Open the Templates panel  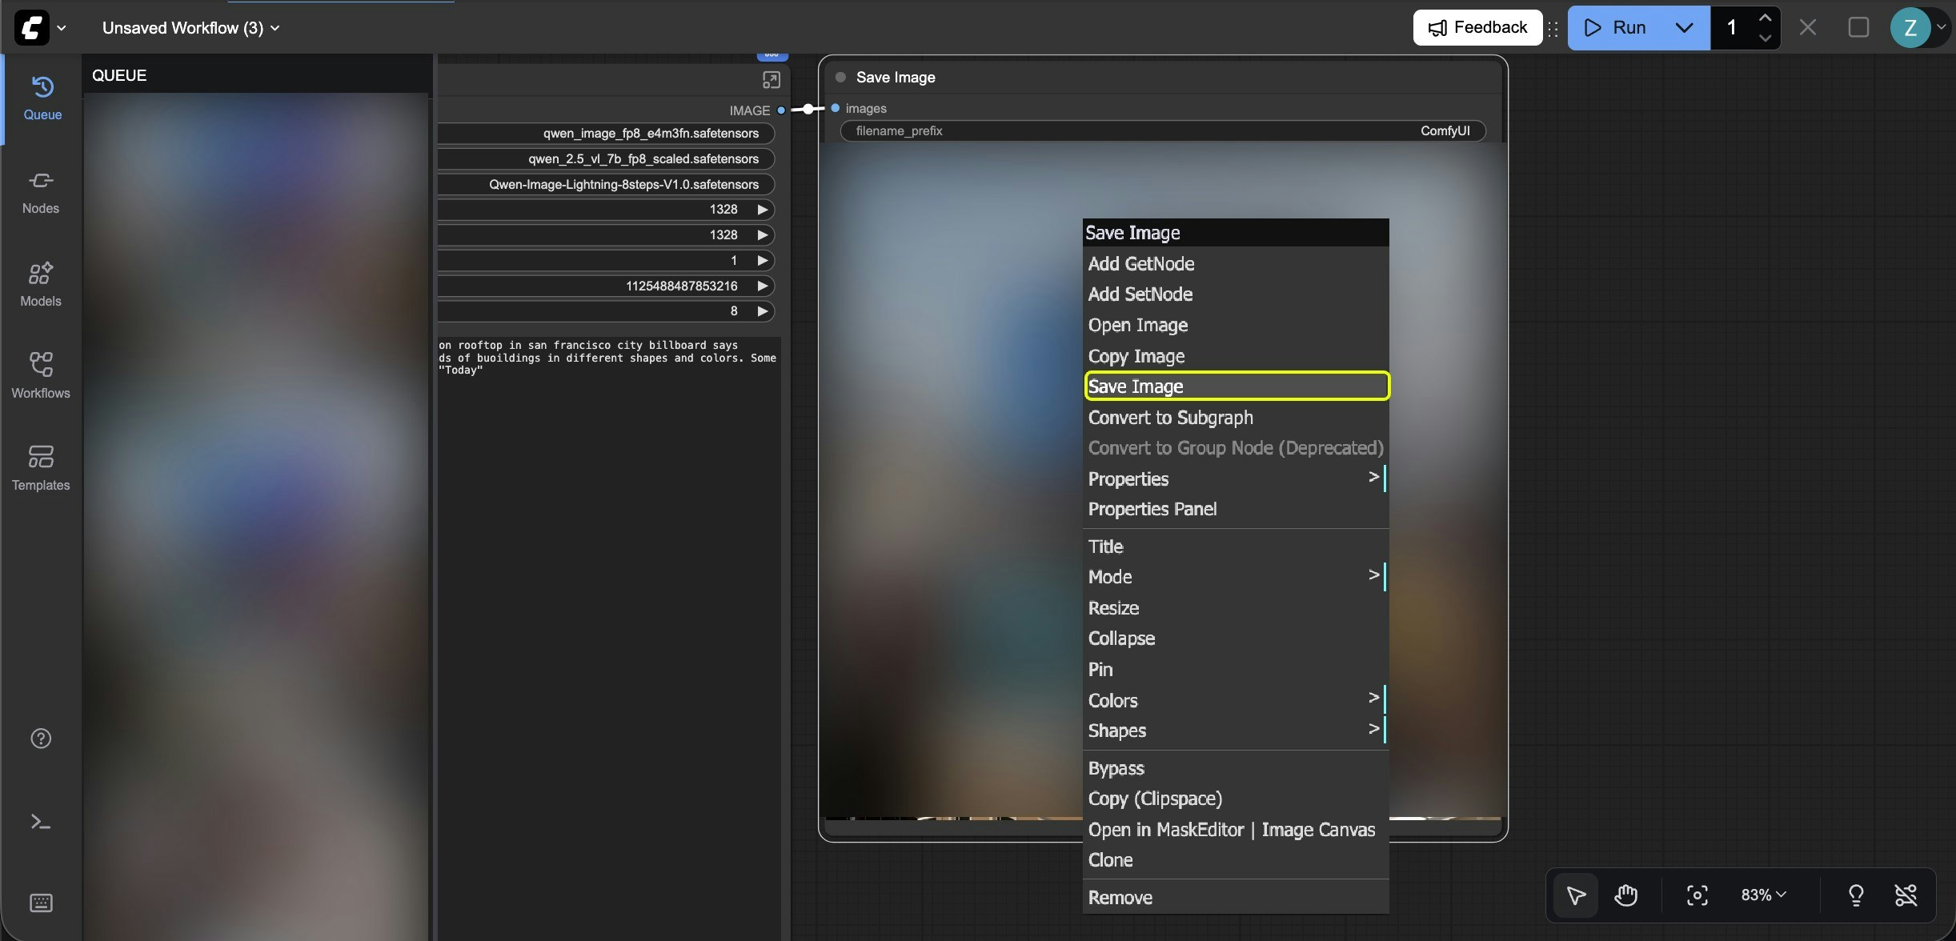pyautogui.click(x=41, y=467)
